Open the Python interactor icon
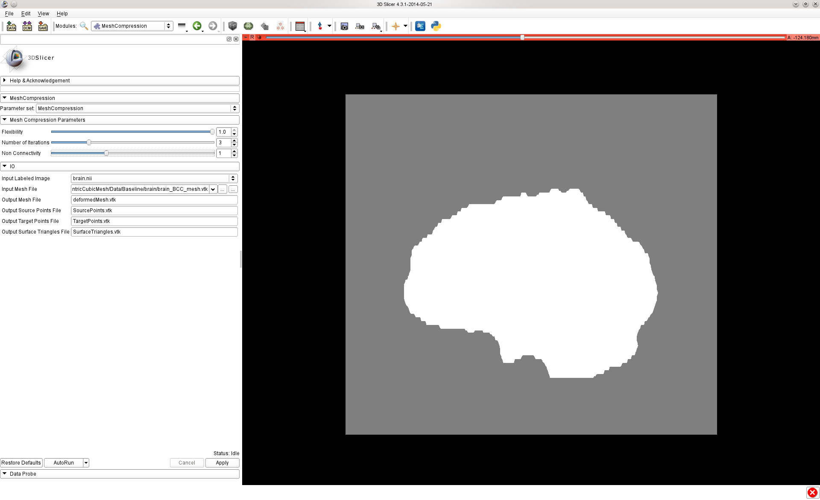Image resolution: width=820 pixels, height=500 pixels. pos(436,26)
